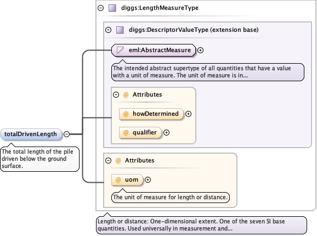
Task: Click the triangle icon inside eml:AbstractMeasure
Action: (120, 50)
